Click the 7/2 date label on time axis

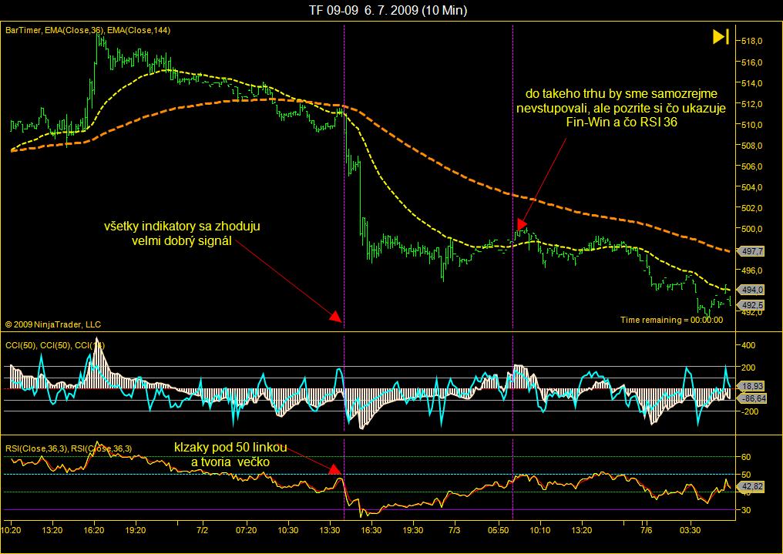(202, 530)
